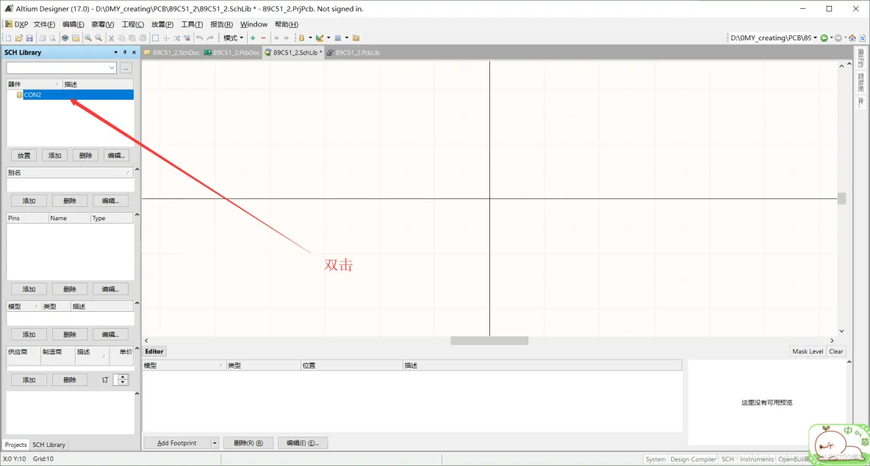Viewport: 870px width, 466px height.
Task: Pin the SCH Library panel
Action: (125, 52)
